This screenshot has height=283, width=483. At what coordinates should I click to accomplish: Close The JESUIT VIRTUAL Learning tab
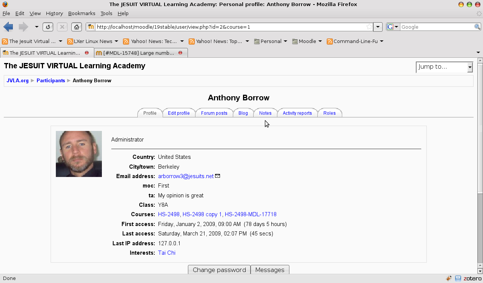point(87,53)
